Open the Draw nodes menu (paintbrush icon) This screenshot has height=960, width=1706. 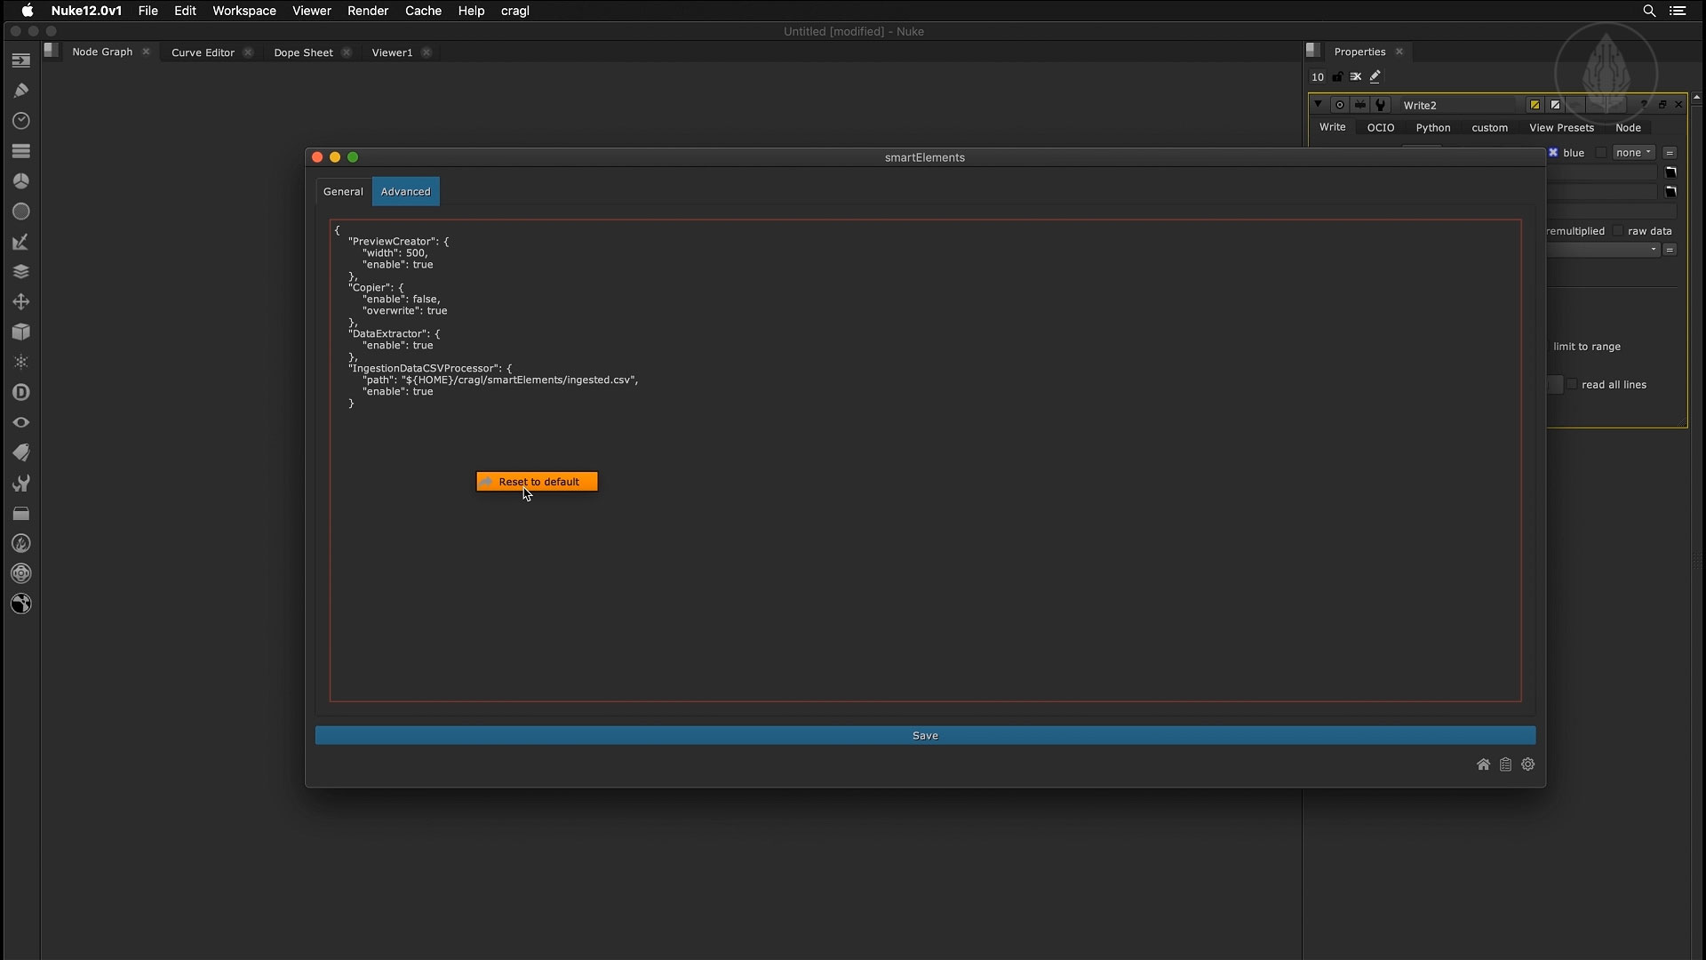pyautogui.click(x=21, y=91)
